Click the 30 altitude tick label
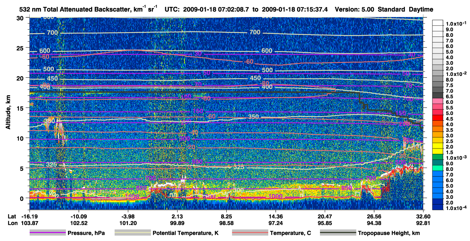Image resolution: width=470 pixels, height=241 pixels. 21,18
